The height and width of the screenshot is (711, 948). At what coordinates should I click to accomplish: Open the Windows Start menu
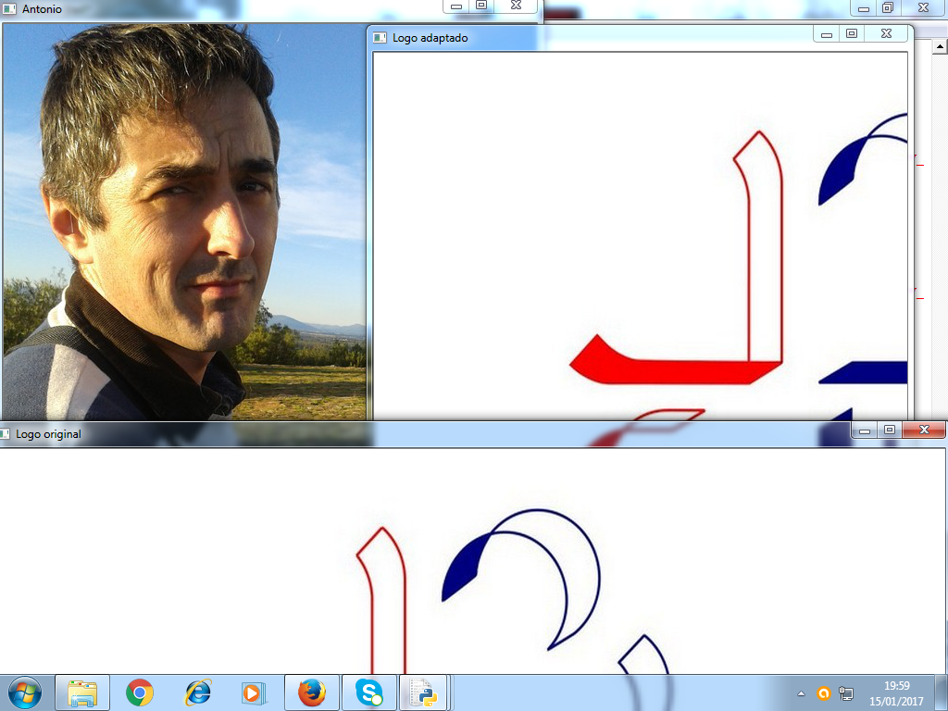tap(25, 692)
